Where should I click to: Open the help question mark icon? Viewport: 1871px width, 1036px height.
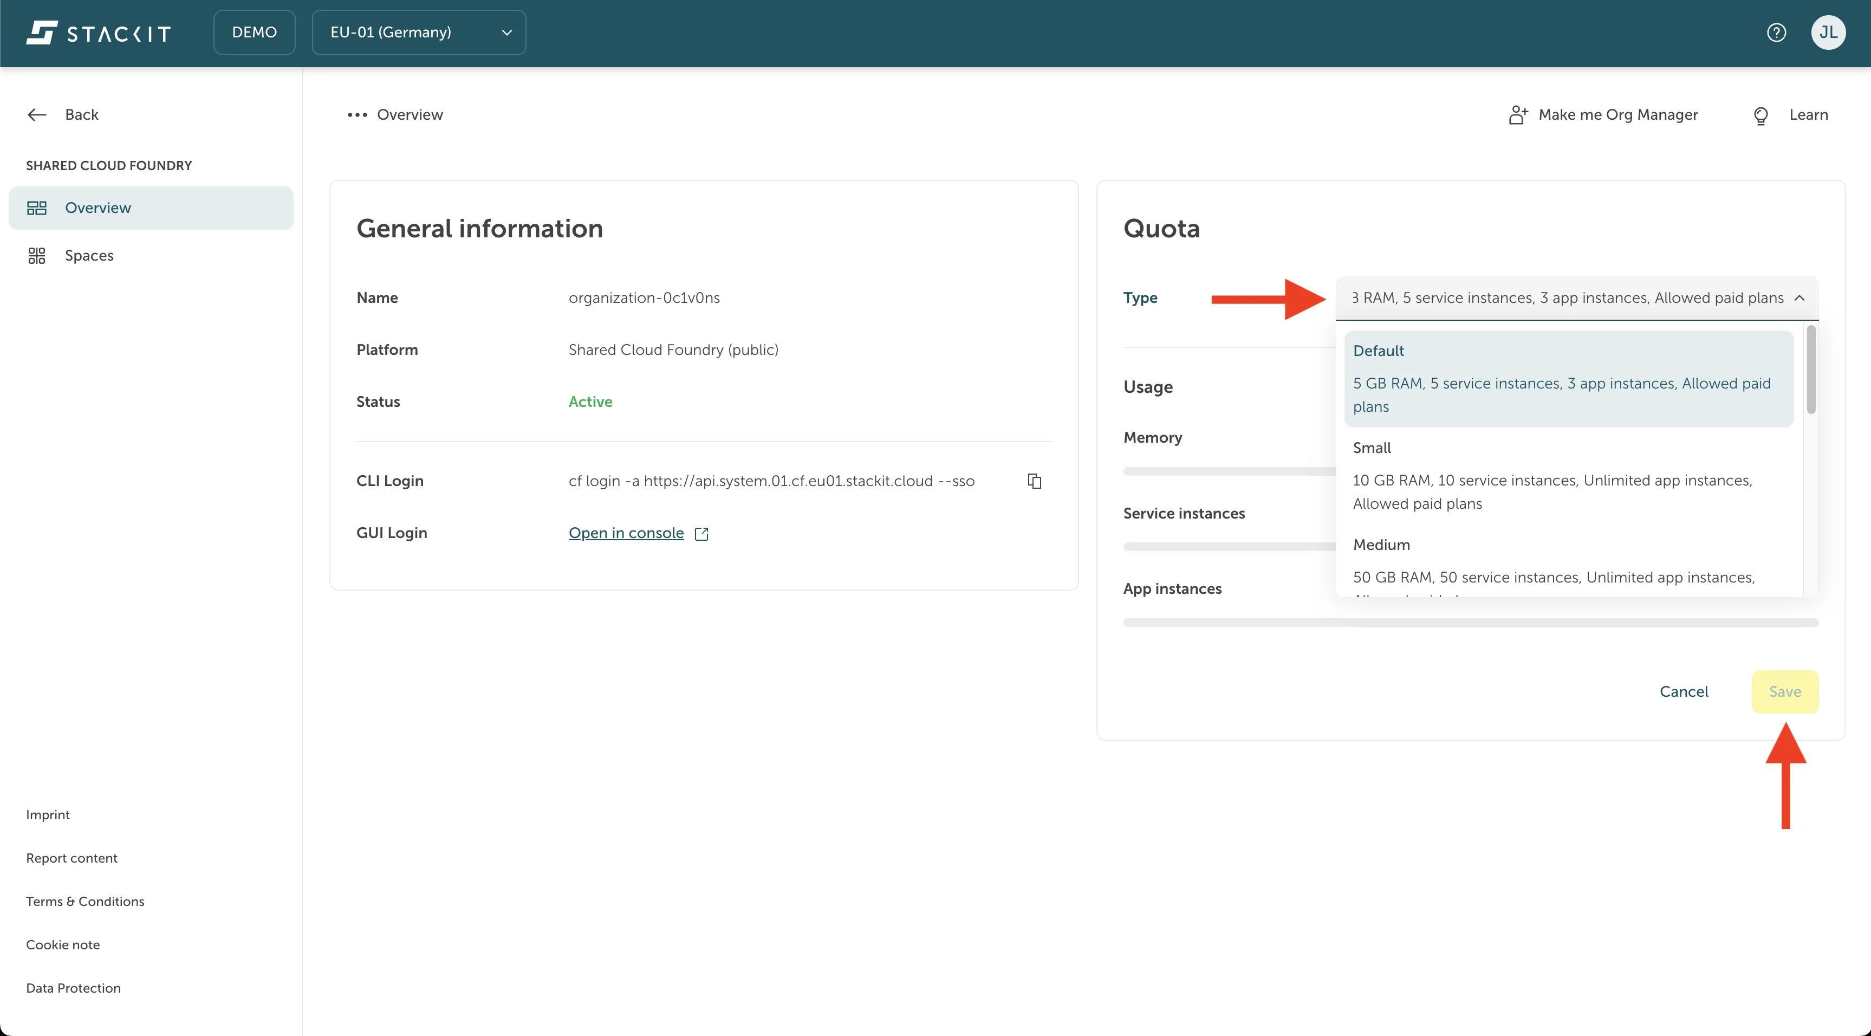point(1777,32)
